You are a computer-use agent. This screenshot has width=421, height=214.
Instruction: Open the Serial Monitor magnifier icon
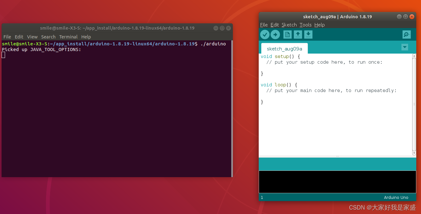click(407, 34)
